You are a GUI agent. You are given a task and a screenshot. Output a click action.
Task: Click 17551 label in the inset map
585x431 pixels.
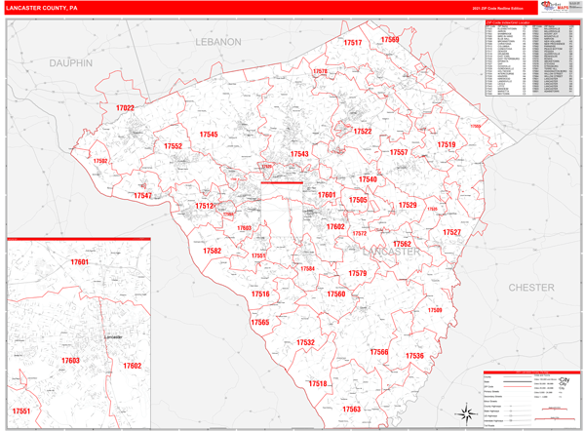pos(21,411)
